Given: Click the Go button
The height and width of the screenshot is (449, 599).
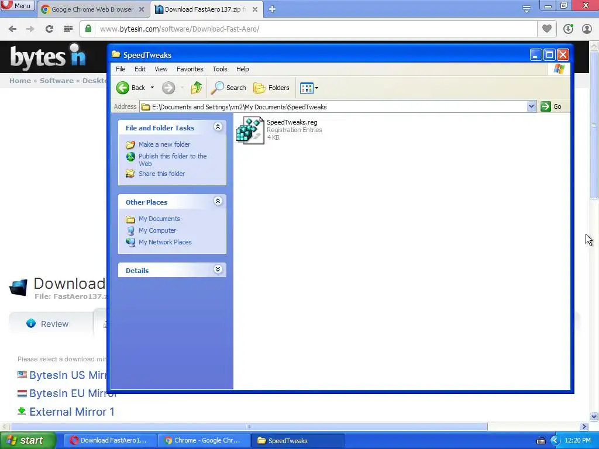Looking at the screenshot, I should [551, 106].
